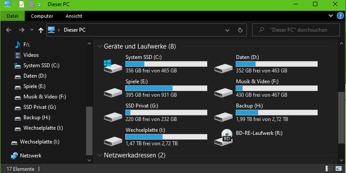This screenshot has width=346, height=173.
Task: Click the Spiele (E:) usage bar
Action: (x=166, y=88)
